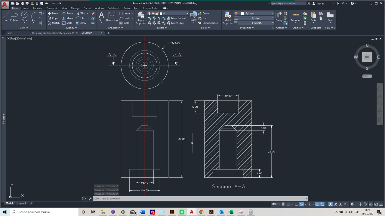
Task: Click Match Layer button
Action: pyautogui.click(x=175, y=23)
